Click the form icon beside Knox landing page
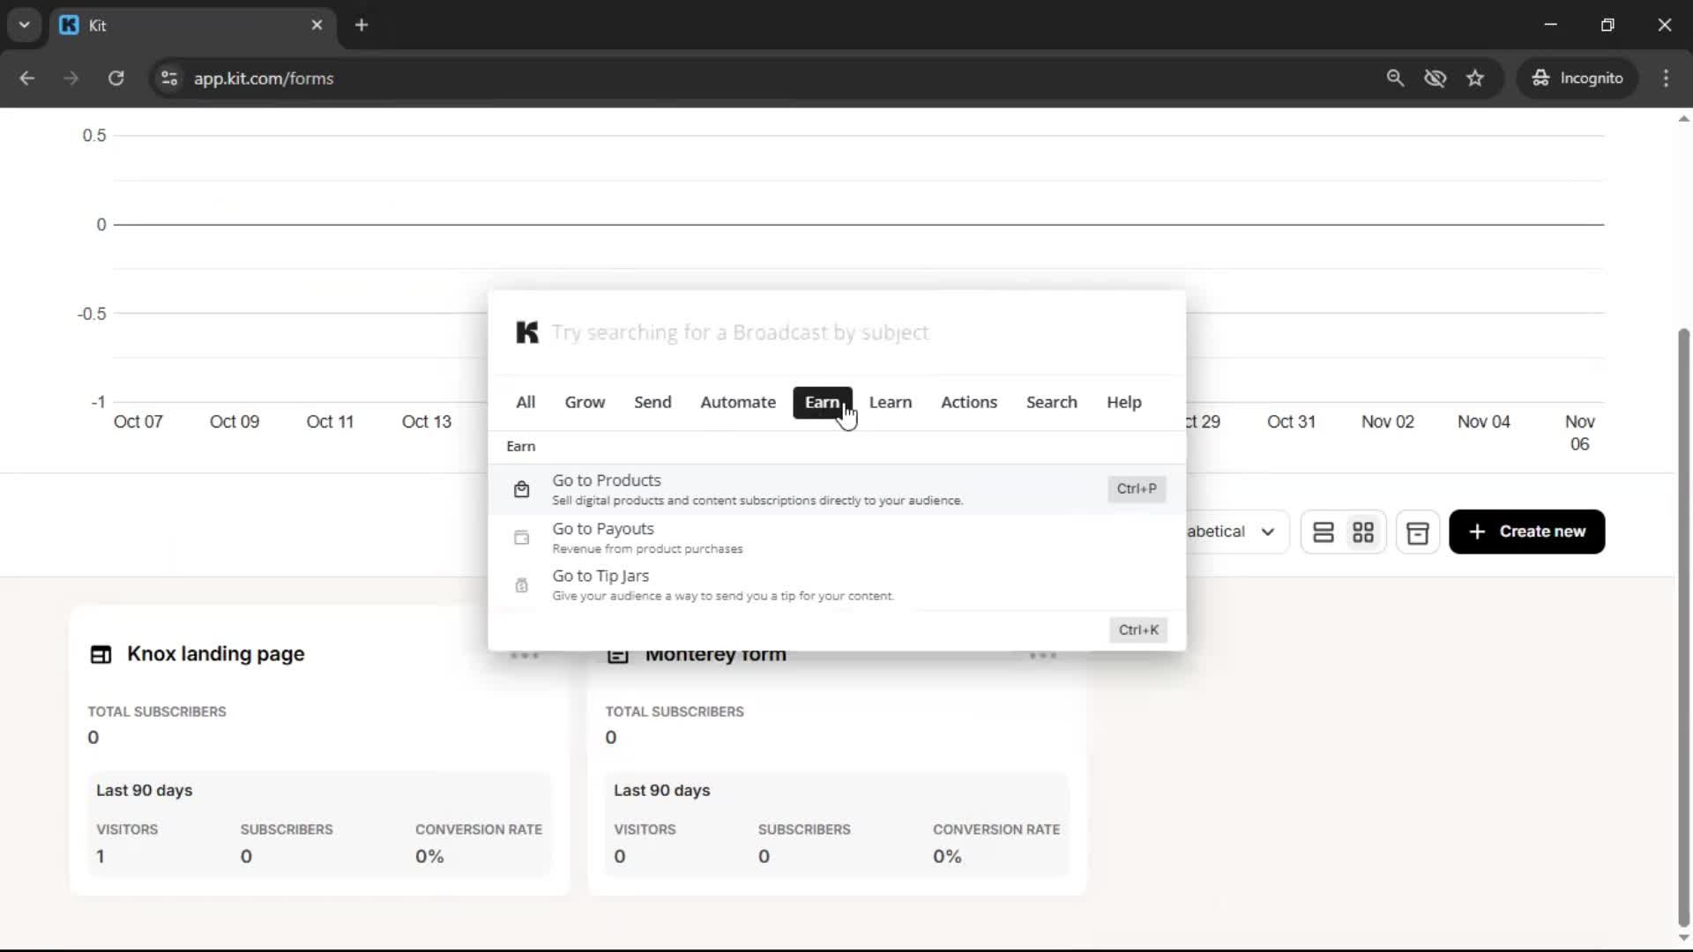 tap(100, 654)
